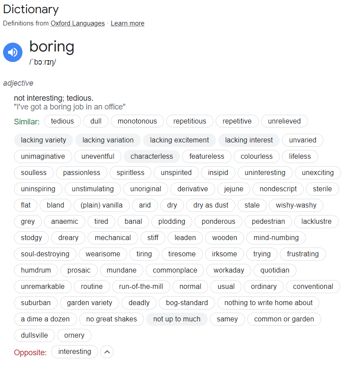
Task: Click the 'wishy-washy' synonym
Action: 296,205
